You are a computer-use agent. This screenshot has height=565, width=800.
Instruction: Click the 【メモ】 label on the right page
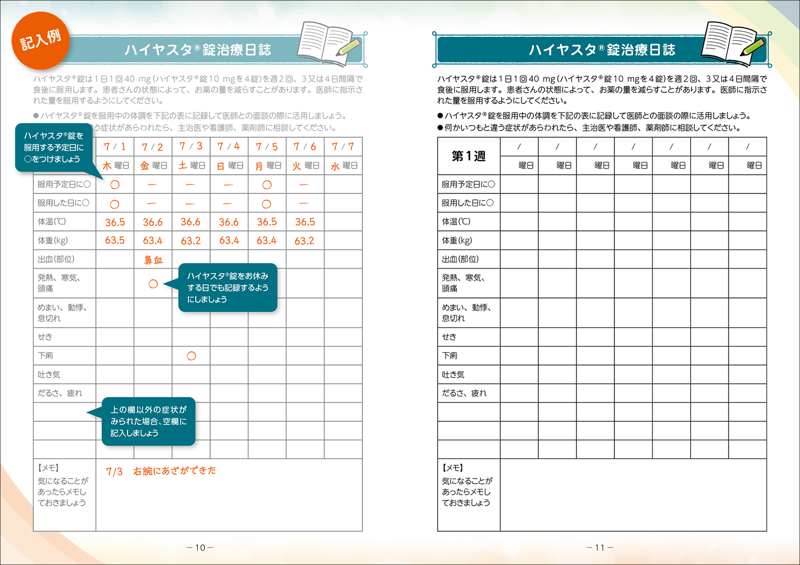(x=452, y=467)
